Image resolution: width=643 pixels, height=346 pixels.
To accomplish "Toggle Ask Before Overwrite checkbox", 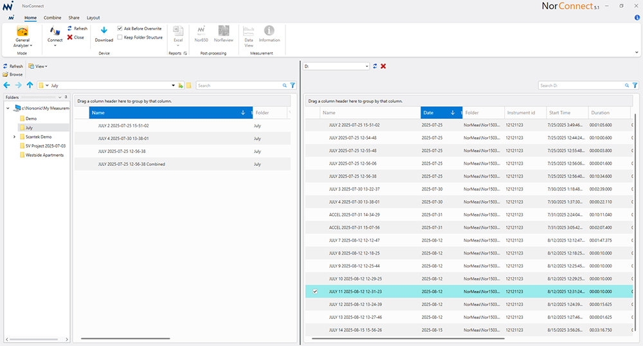I will point(120,28).
